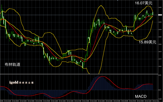163x102 pixels.
Task: Click the 領峰貴金屬 text beside logo
Action: pos(26,83)
